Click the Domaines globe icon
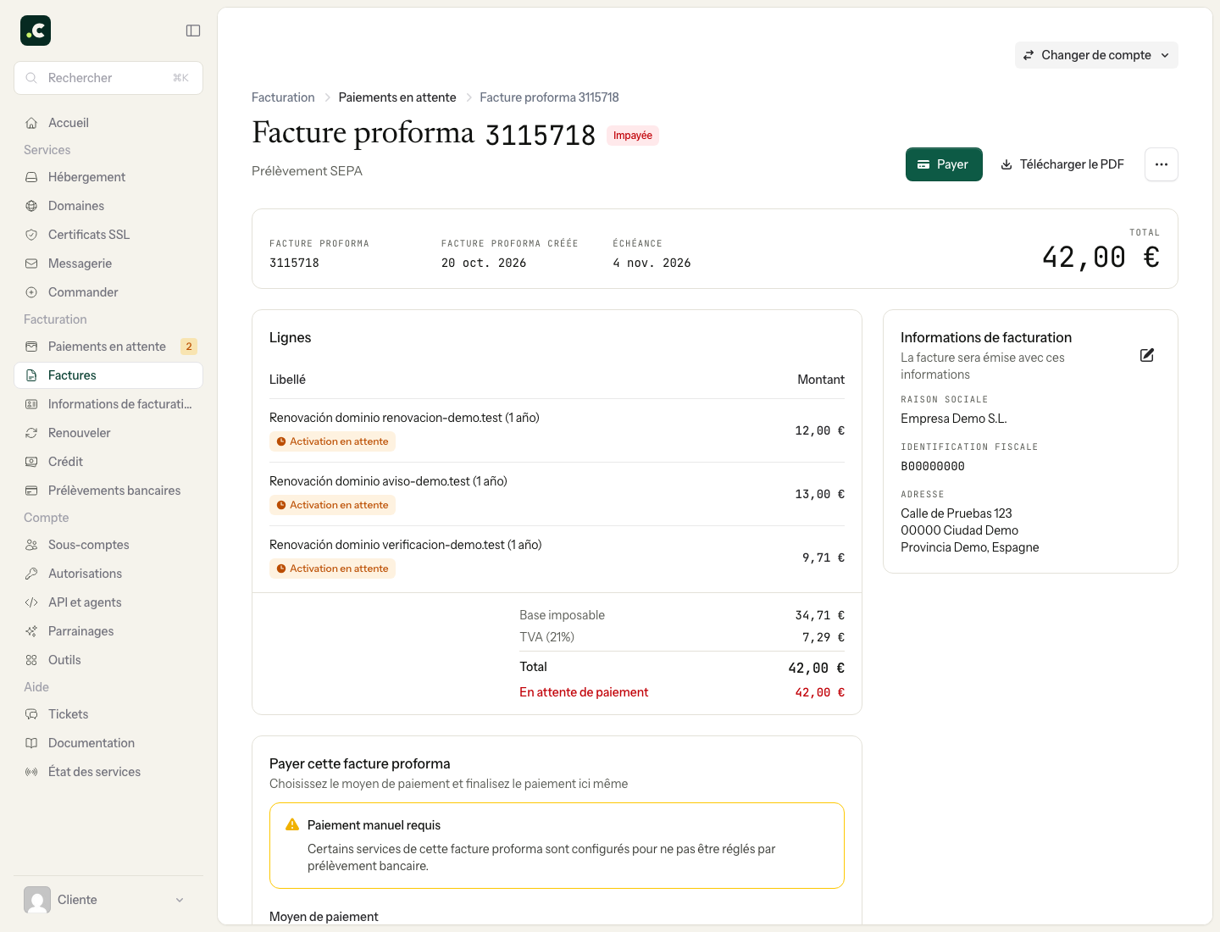The width and height of the screenshot is (1220, 932). [x=31, y=206]
